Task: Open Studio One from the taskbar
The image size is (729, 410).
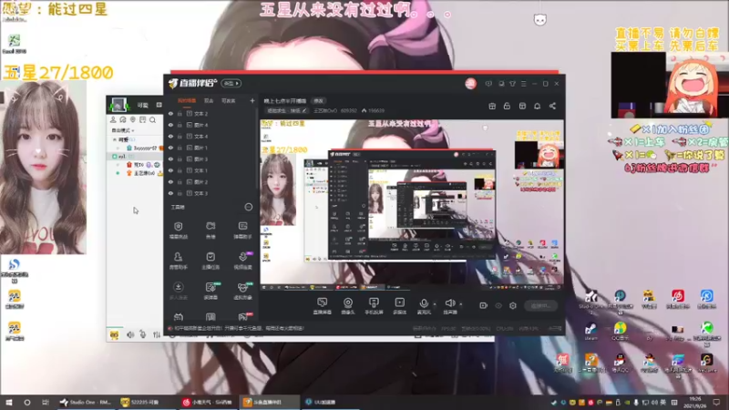Action: [85, 402]
